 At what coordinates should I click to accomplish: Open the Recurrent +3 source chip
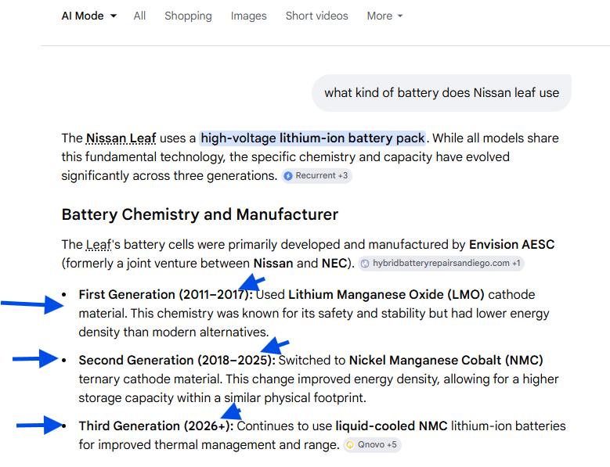point(316,175)
